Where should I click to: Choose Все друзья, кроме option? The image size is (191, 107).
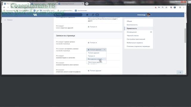point(96,59)
